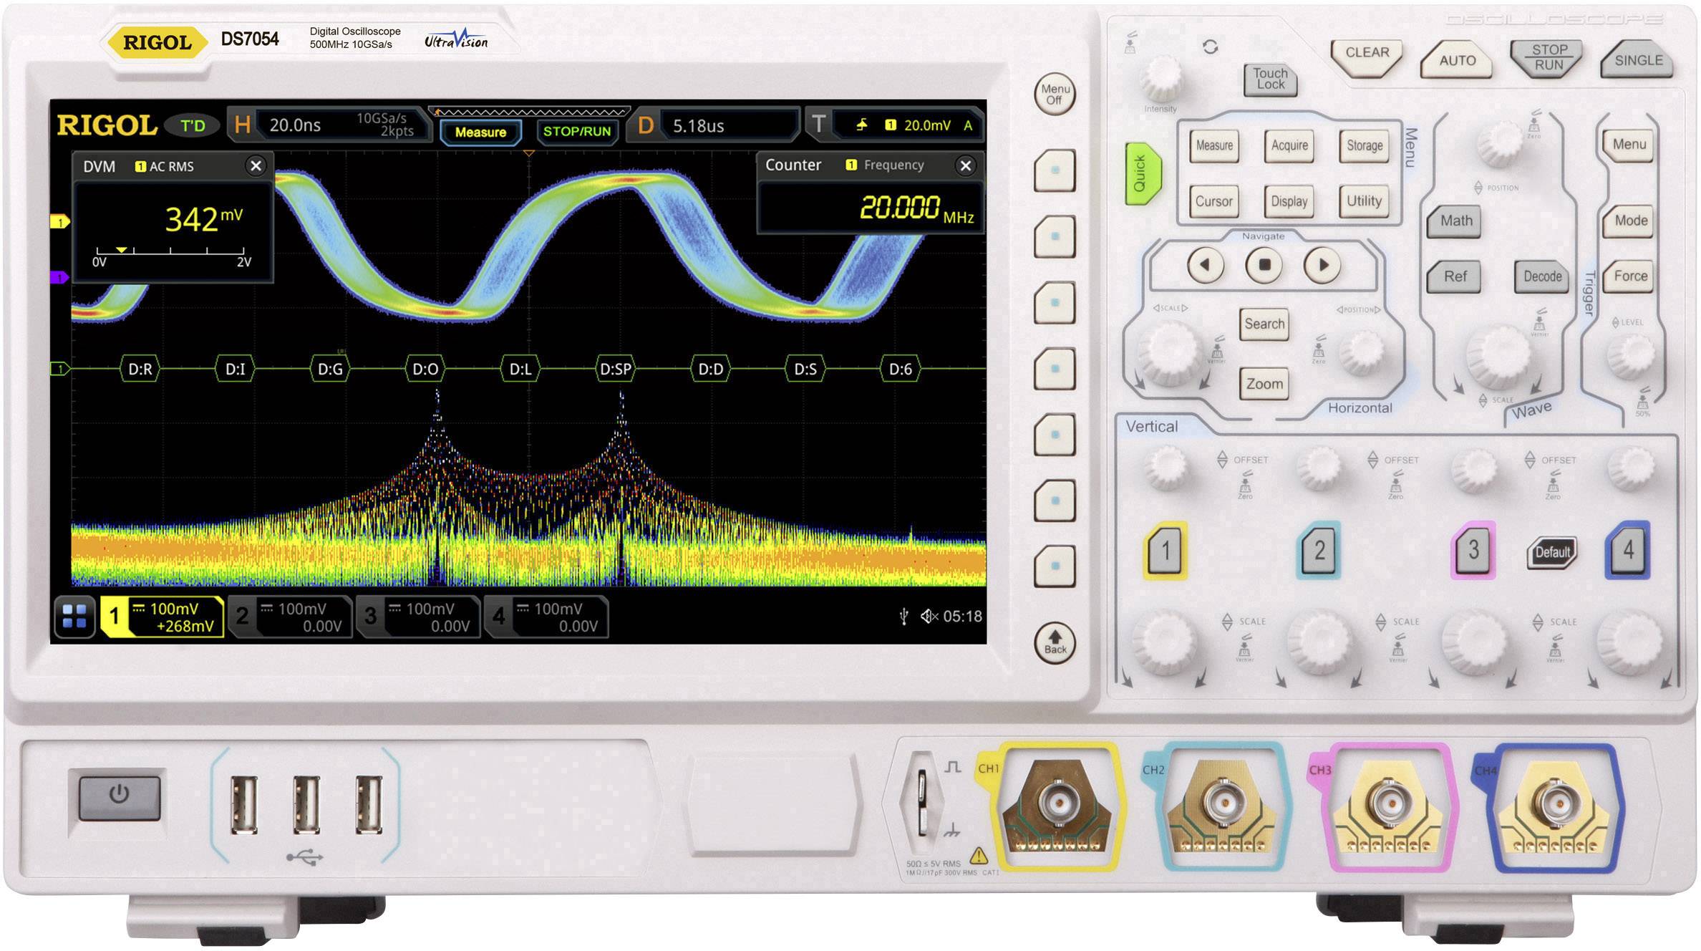Screen dimensions: 1701x951
Task: Tap the purple math level marker
Action: click(x=59, y=277)
